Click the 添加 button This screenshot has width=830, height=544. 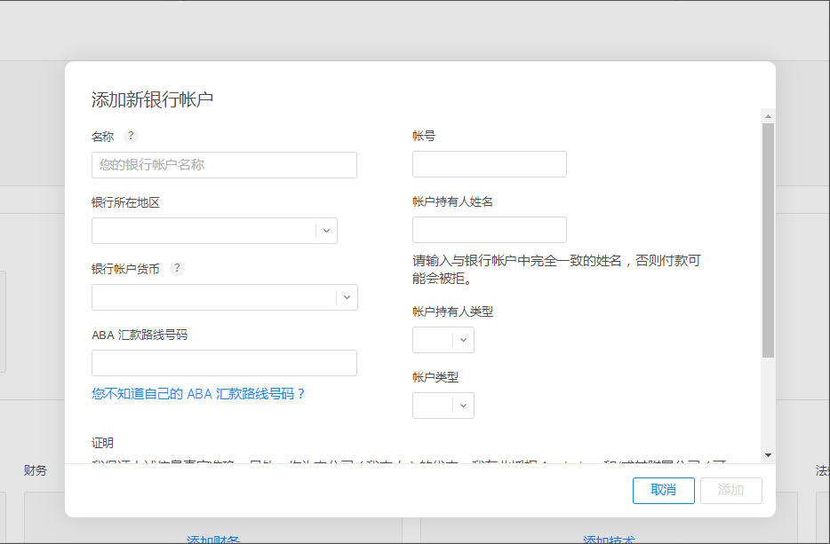click(731, 490)
